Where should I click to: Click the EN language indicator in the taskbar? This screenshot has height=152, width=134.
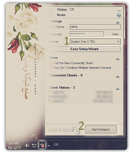click(x=56, y=145)
